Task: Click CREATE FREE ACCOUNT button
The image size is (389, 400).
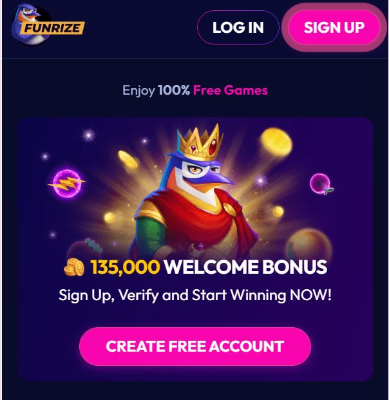Action: click(195, 347)
